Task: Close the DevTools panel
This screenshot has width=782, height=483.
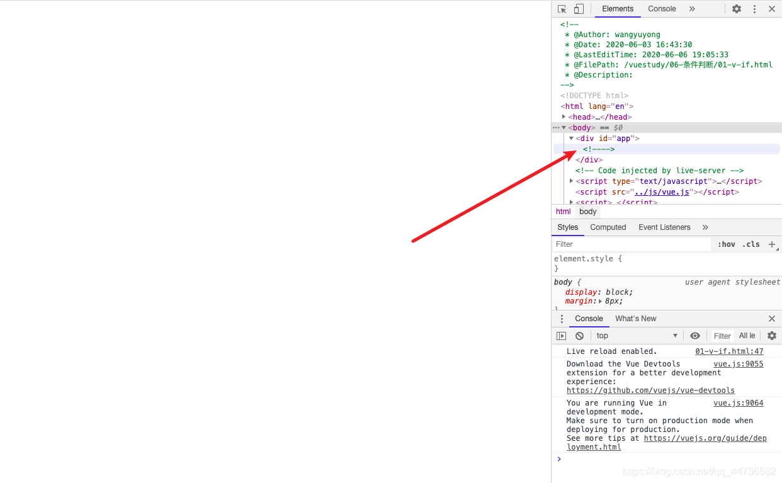Action: coord(772,9)
